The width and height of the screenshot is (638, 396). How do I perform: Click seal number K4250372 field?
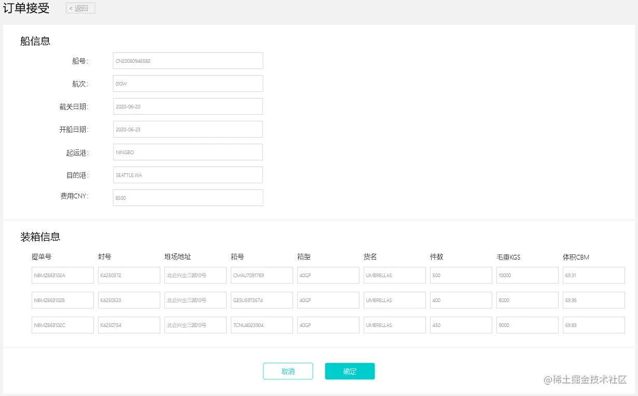[129, 275]
